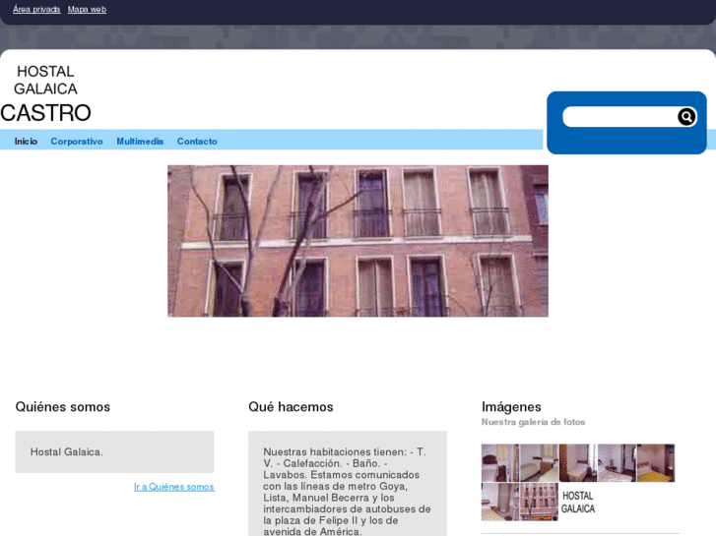Follow the Ir a Quiénes somos link

174,487
